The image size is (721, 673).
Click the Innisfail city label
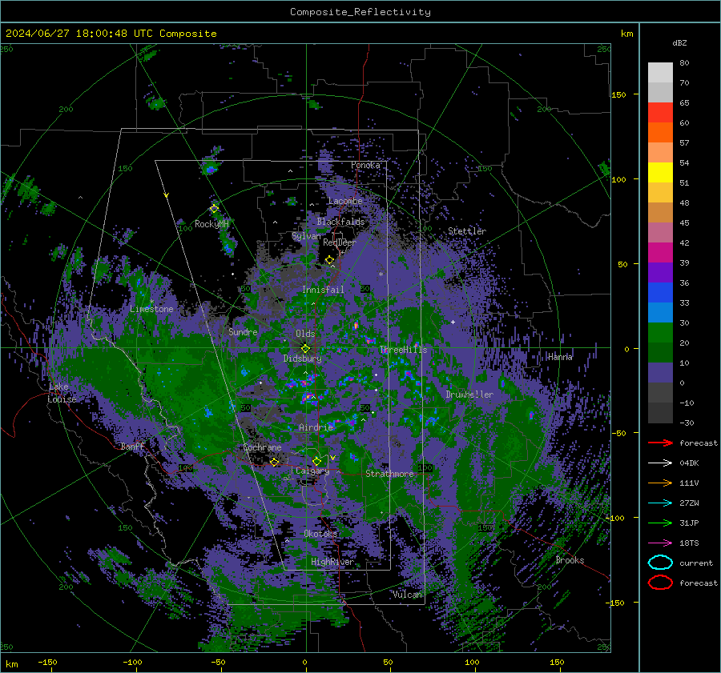(323, 290)
